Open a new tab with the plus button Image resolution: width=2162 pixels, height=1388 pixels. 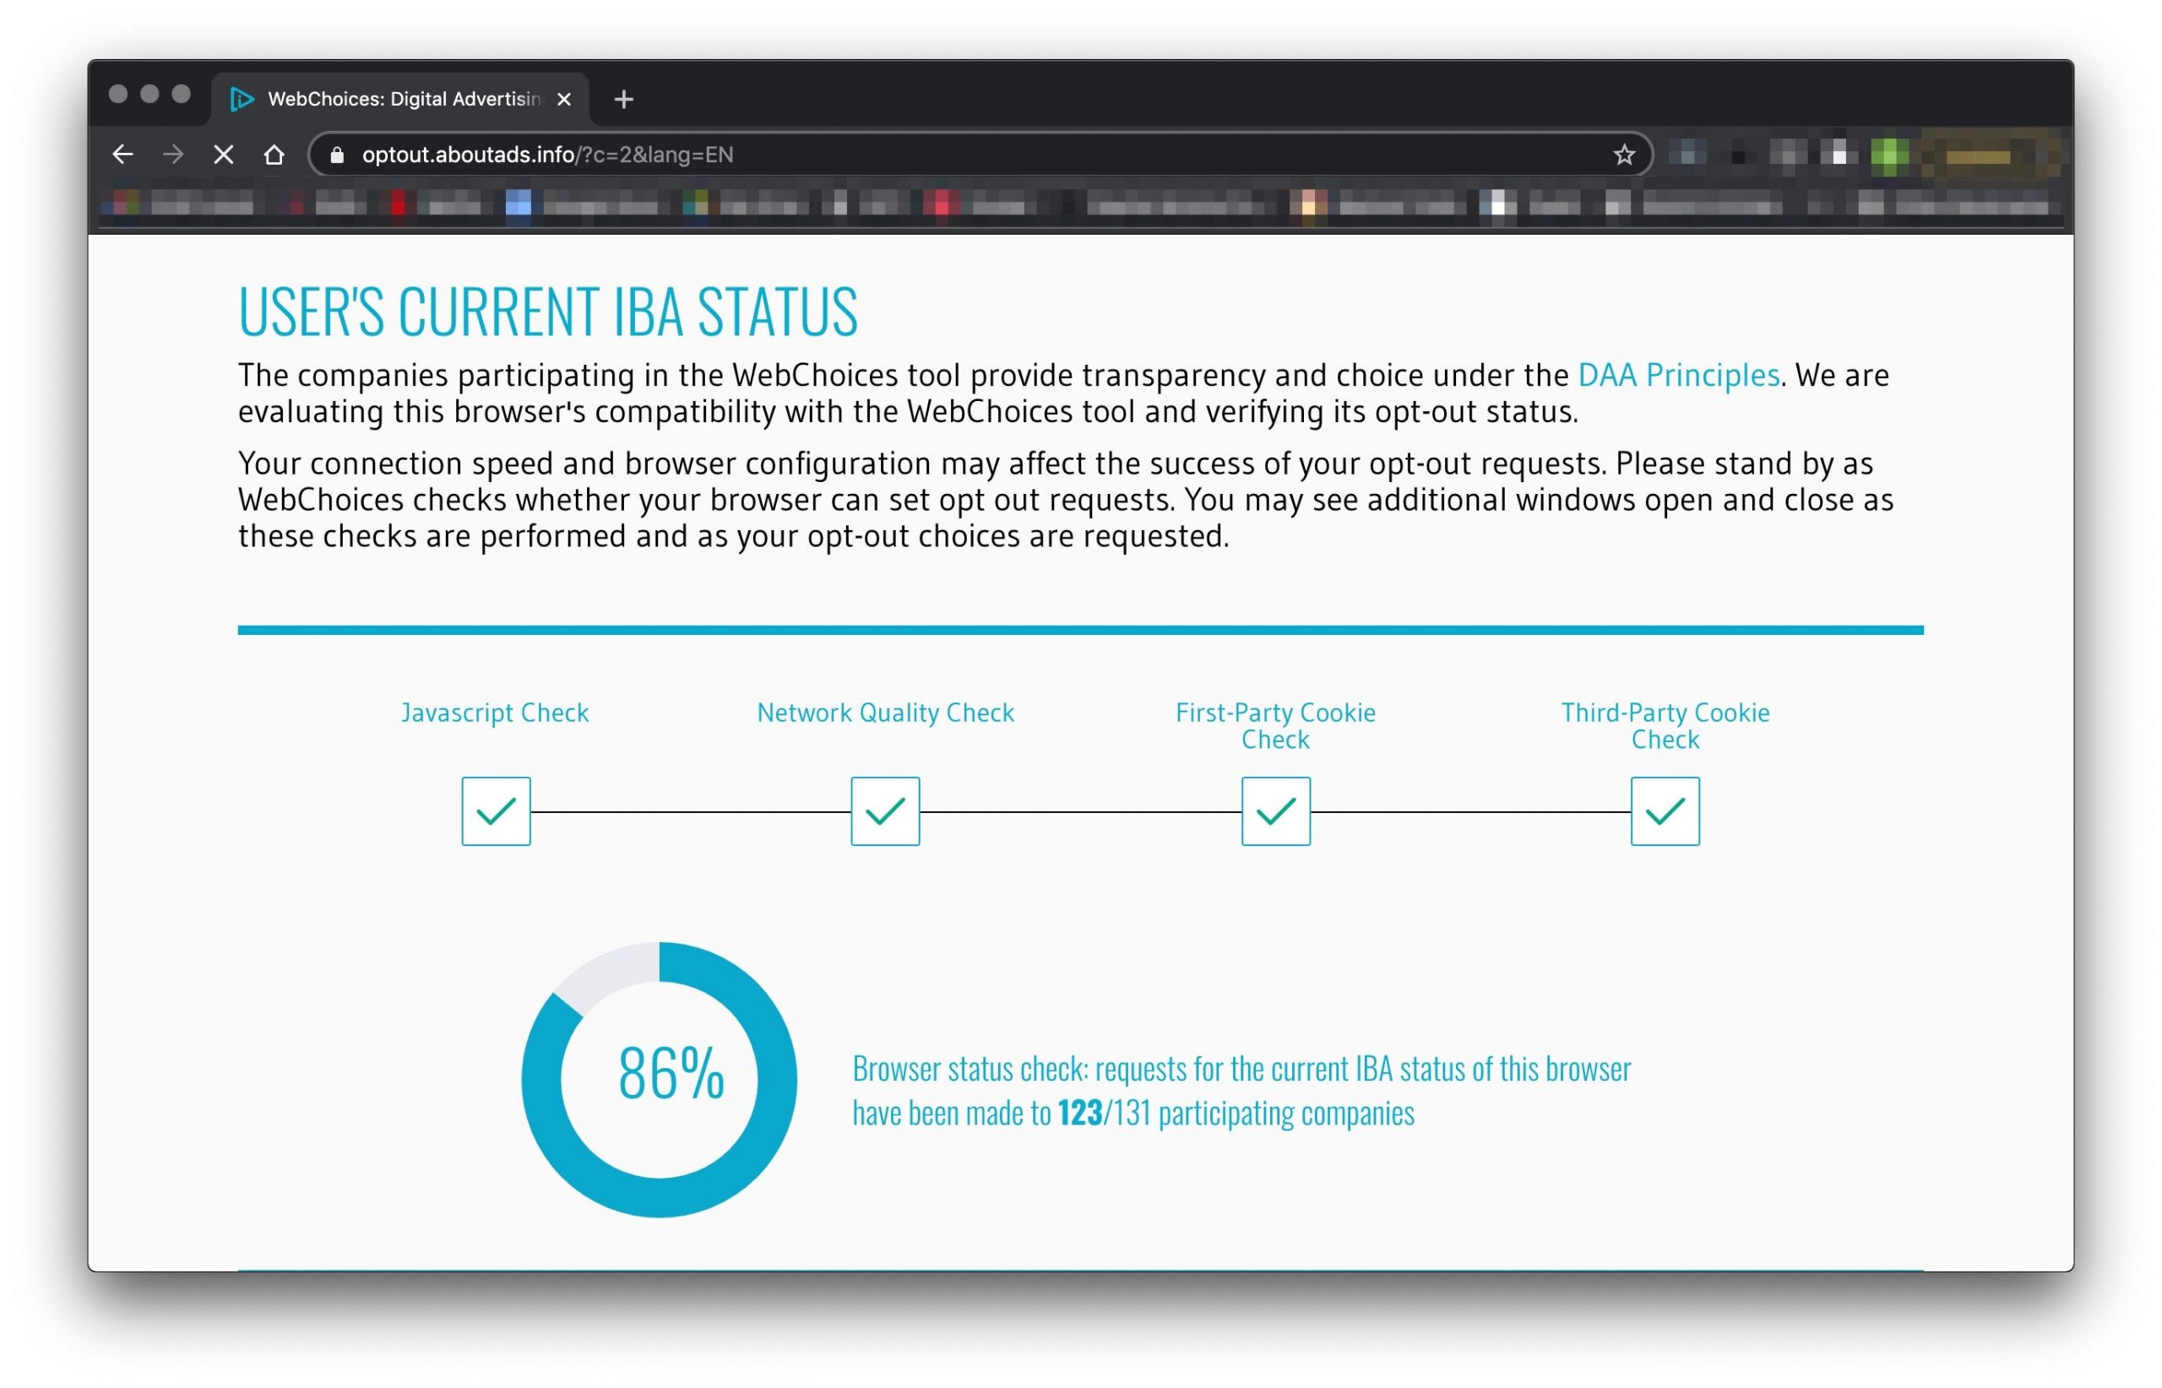pos(623,99)
